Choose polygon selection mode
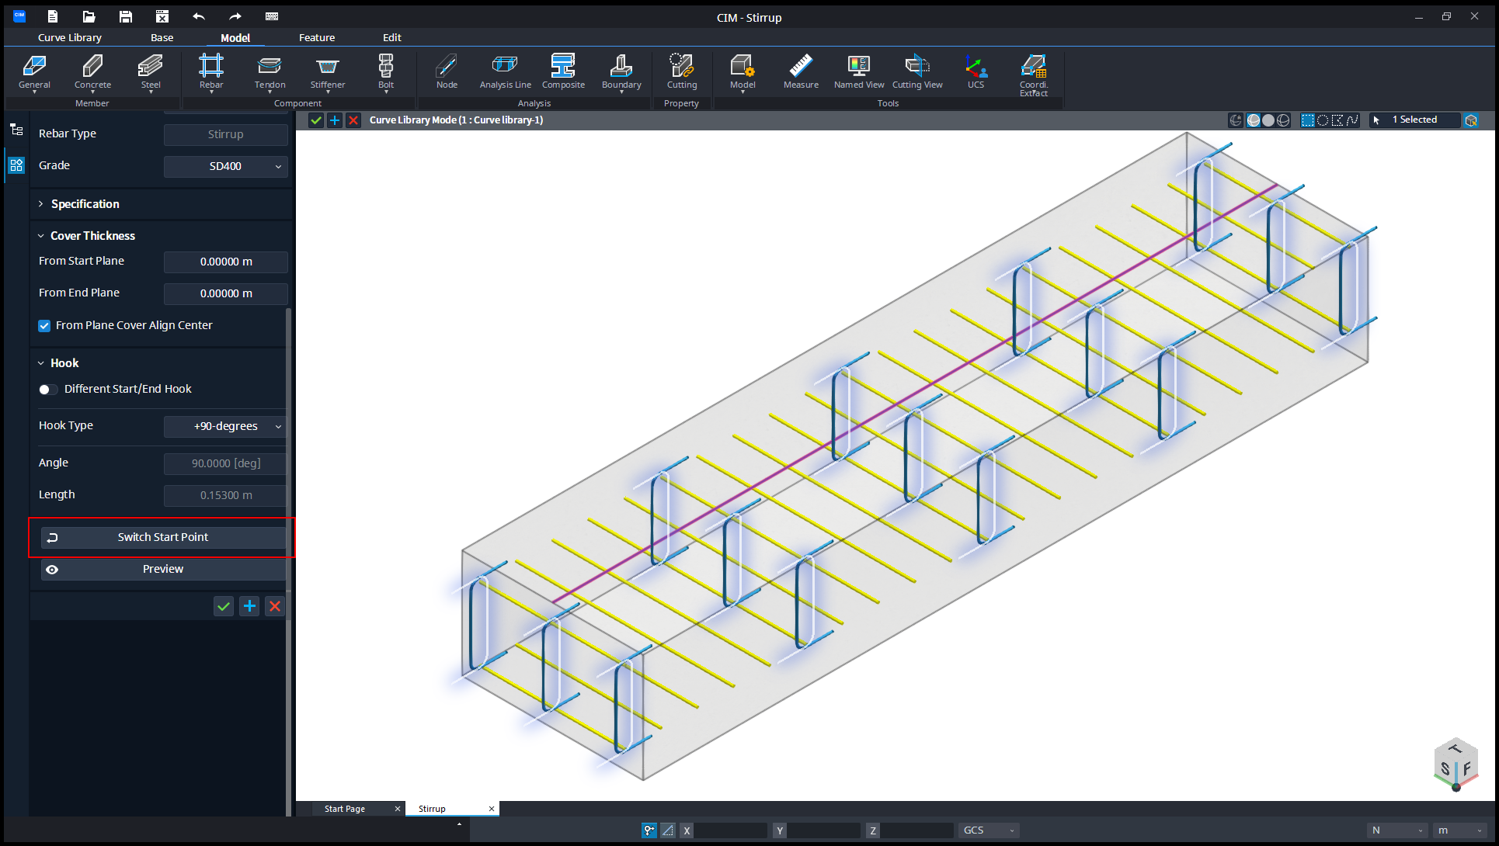 click(1337, 120)
